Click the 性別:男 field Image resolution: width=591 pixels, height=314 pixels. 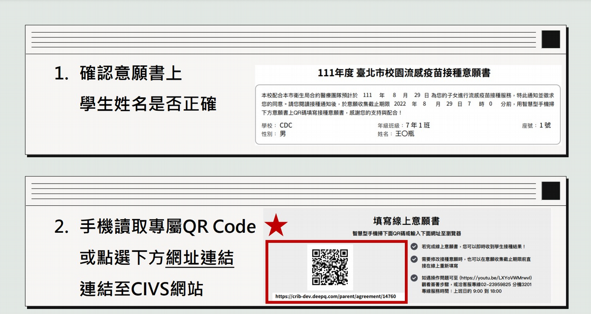(274, 133)
